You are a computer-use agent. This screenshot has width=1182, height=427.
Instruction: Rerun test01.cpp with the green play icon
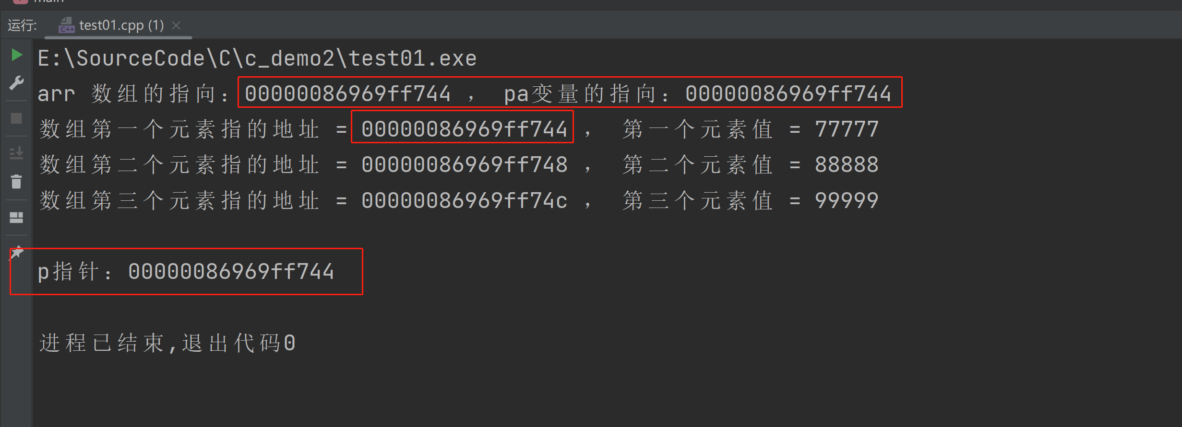(x=17, y=55)
